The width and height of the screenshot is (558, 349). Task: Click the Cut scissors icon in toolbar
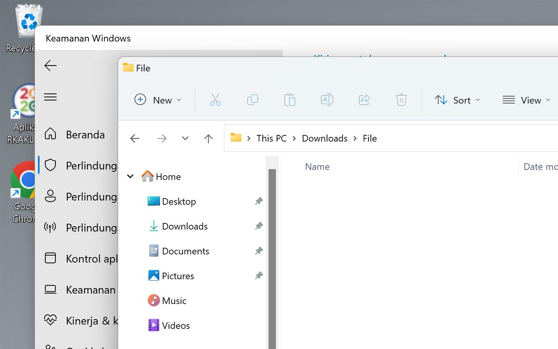(x=215, y=100)
